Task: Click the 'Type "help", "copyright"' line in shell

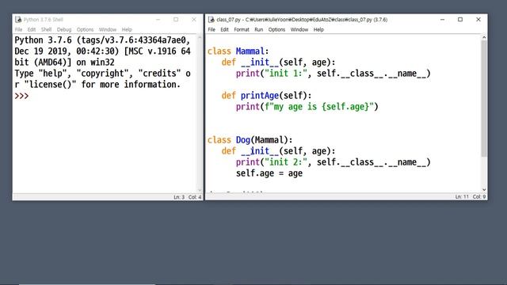Action: pos(102,74)
